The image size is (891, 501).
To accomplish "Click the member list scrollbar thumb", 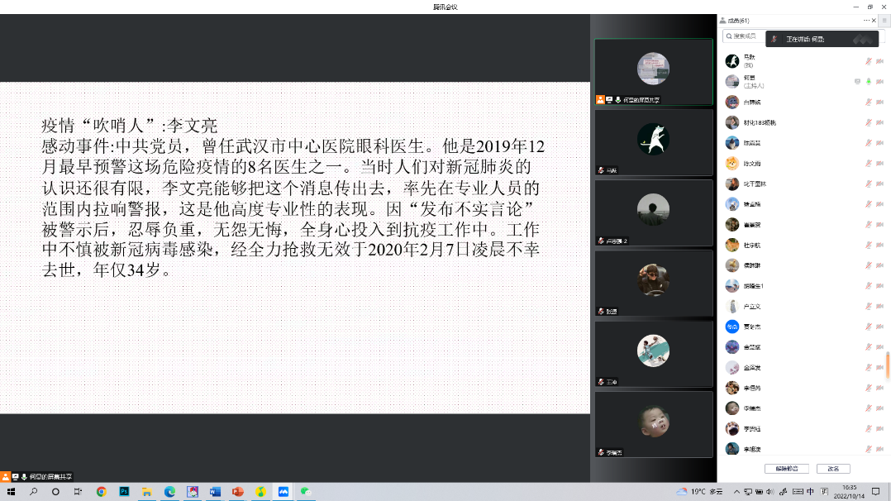I will pos(888,364).
